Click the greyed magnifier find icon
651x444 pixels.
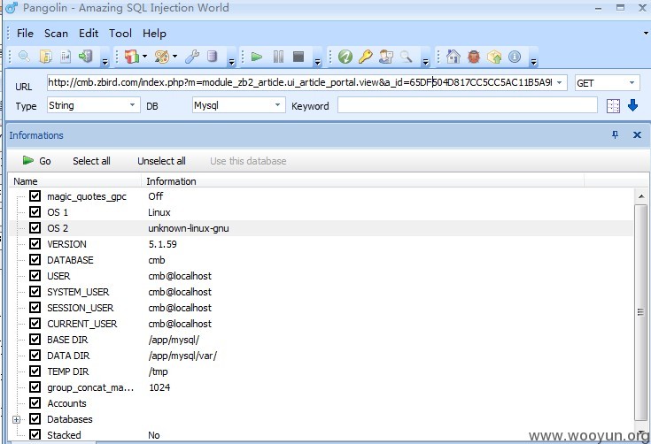[x=406, y=57]
